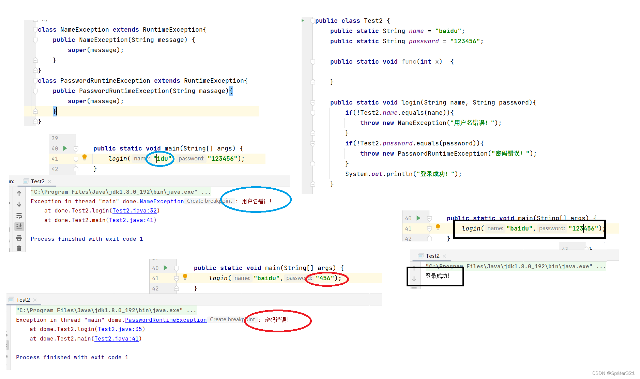This screenshot has width=640, height=379.
Task: Open the PasswordRuntimeException link in stack trace
Action: (166, 320)
